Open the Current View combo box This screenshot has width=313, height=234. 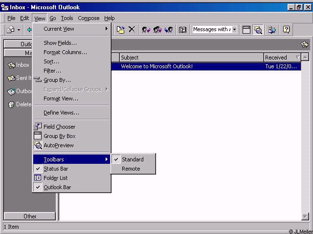(215, 29)
